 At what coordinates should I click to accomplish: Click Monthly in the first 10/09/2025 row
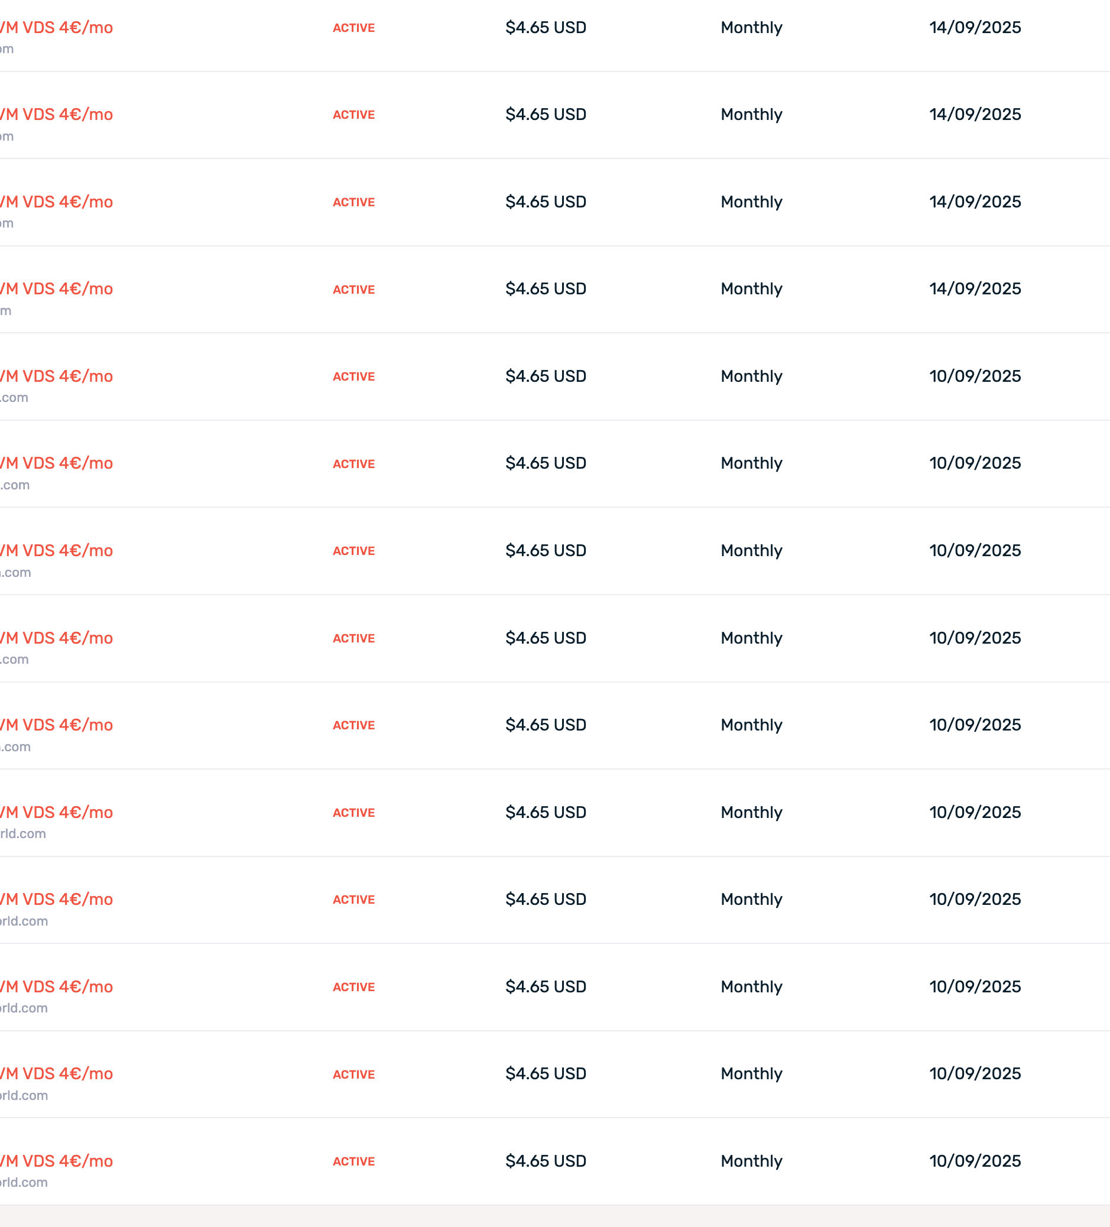click(752, 376)
